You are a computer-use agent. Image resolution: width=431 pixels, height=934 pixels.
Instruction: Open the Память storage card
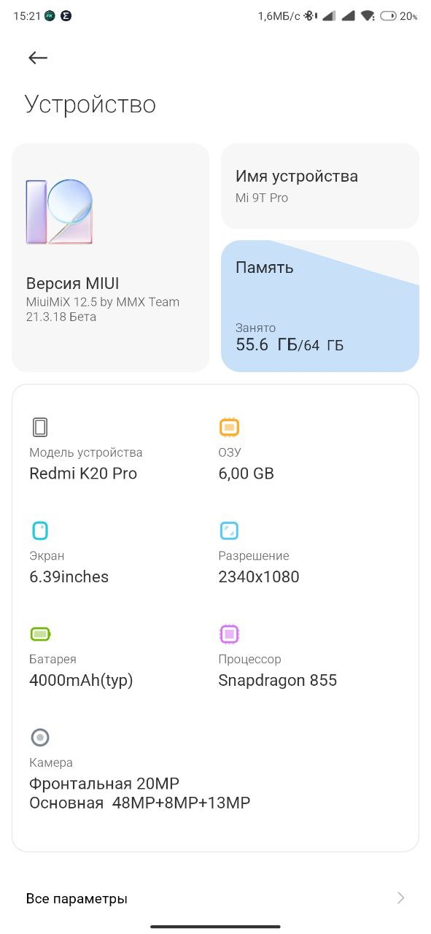click(320, 306)
